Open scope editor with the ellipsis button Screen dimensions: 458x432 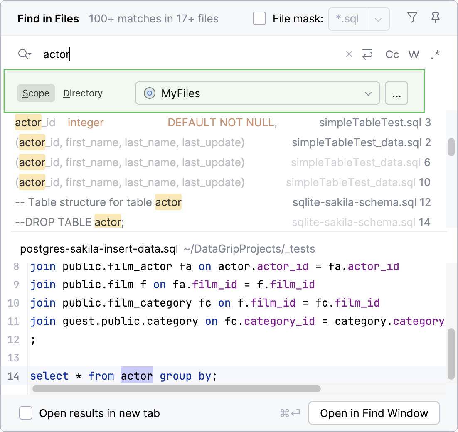pos(396,93)
